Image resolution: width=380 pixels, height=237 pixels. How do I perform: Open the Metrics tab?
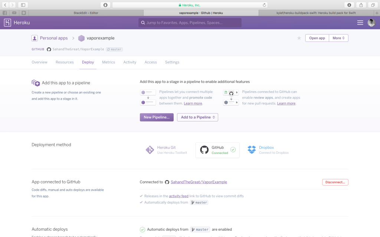coord(109,62)
